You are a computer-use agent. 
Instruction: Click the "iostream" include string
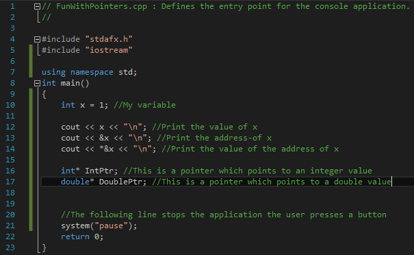(x=109, y=50)
